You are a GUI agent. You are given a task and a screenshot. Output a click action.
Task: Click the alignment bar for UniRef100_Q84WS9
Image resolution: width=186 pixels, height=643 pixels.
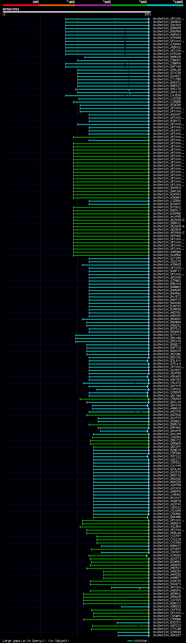point(107,22)
